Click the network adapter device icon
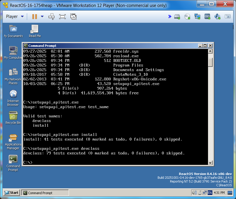 [197, 16]
